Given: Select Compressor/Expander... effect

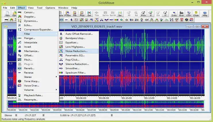Looking at the screenshot, I should pyautogui.click(x=38, y=30).
